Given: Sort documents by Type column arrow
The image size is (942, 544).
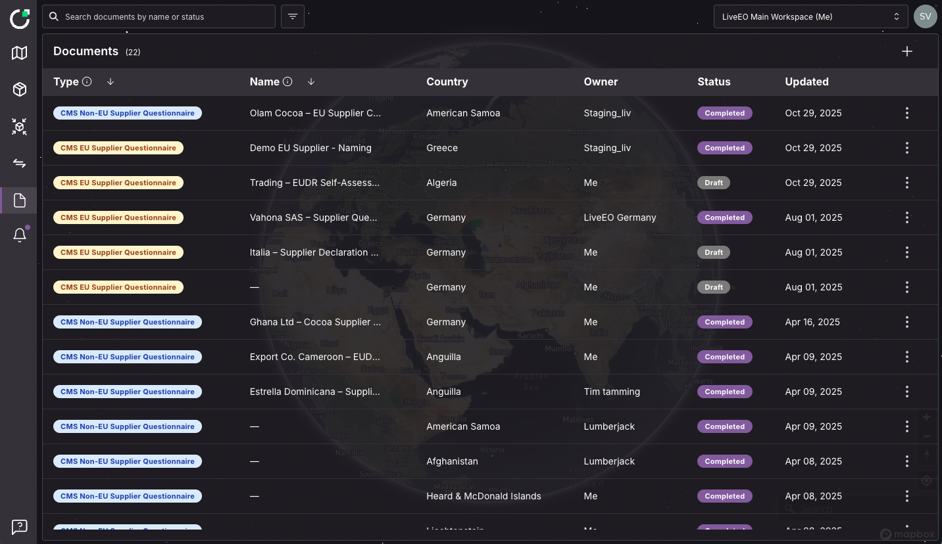Looking at the screenshot, I should point(111,81).
